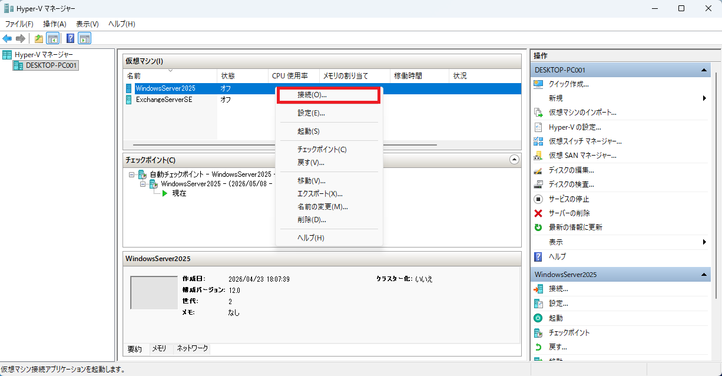Click the blue Help question mark toolbar icon
This screenshot has width=722, height=376.
point(70,38)
